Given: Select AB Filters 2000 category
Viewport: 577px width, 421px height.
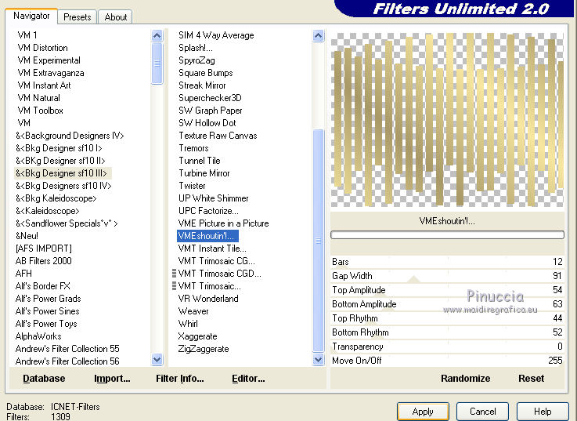Looking at the screenshot, I should 43,260.
